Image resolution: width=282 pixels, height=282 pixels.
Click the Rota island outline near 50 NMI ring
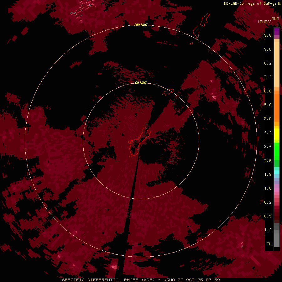click(x=168, y=92)
